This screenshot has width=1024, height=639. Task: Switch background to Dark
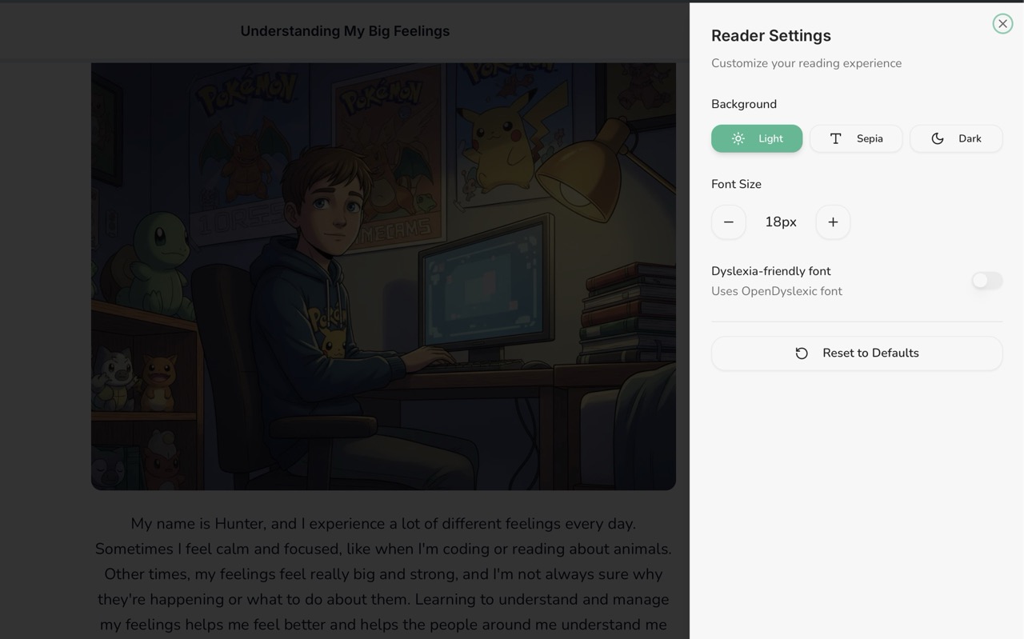click(x=956, y=138)
